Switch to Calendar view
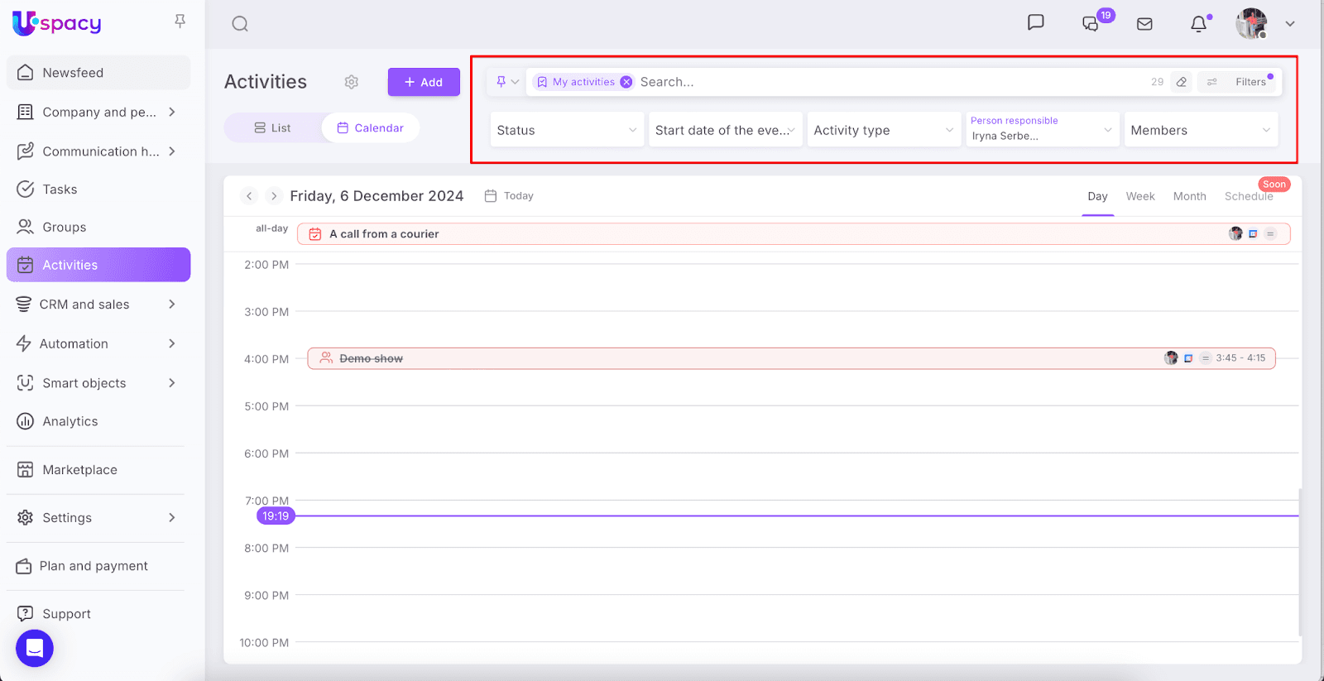This screenshot has height=681, width=1324. pos(371,128)
